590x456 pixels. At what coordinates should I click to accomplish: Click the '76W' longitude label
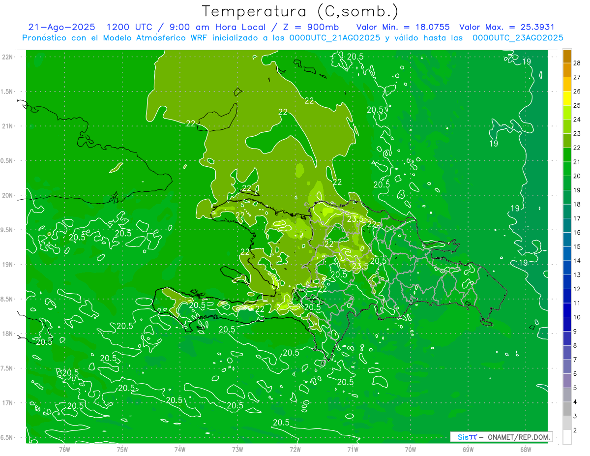[x=64, y=450]
